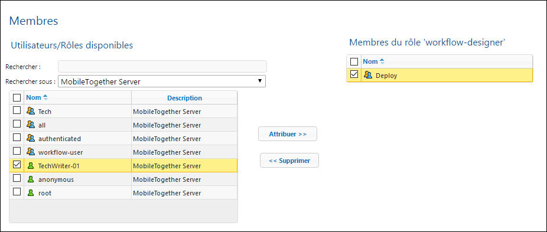Select the Tech row name
Screen dimensions: 547x232
coord(45,112)
